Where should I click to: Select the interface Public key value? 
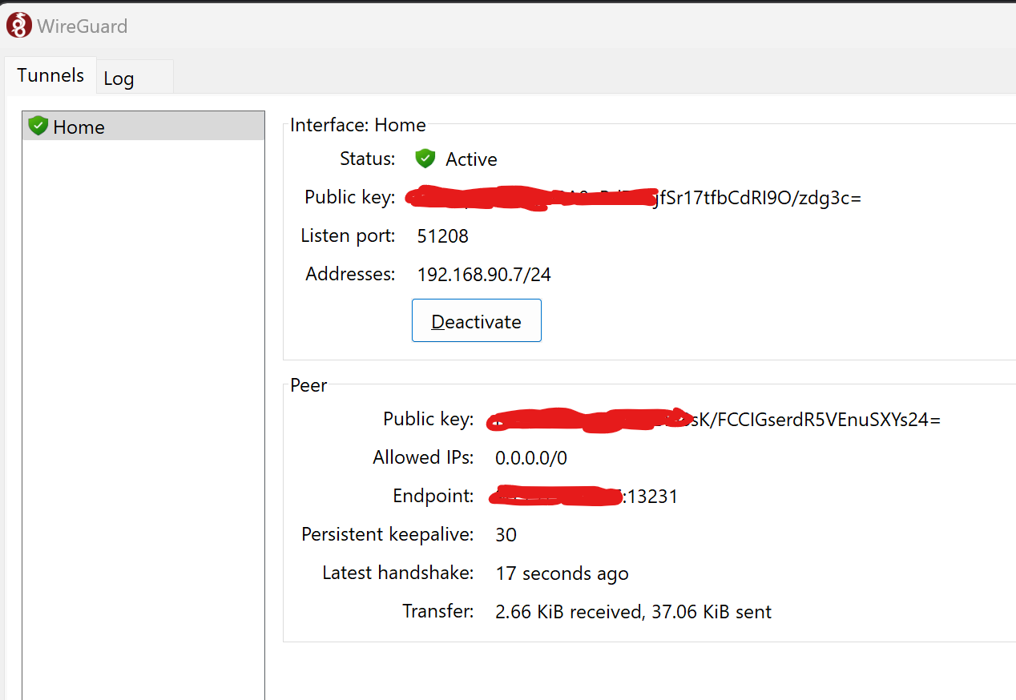tap(633, 198)
